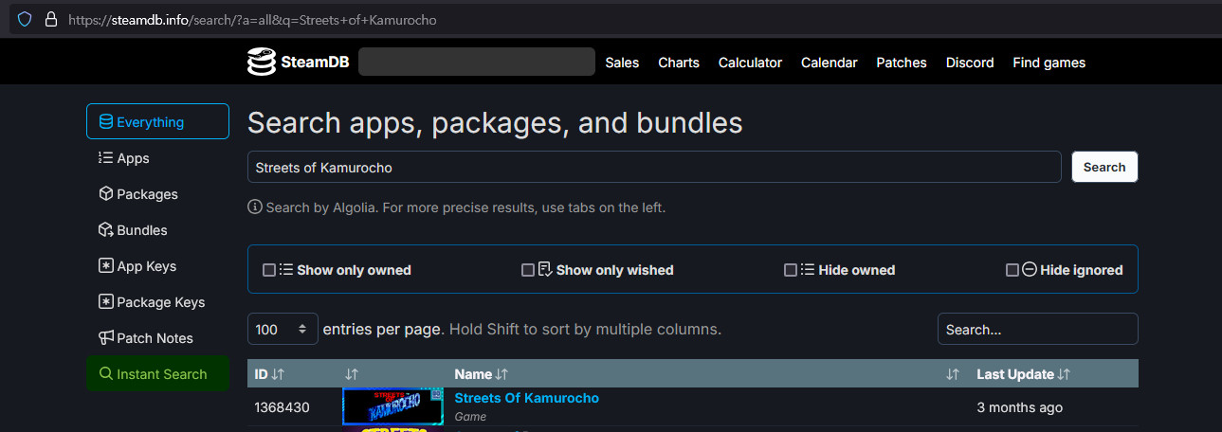Click the Search button
This screenshot has width=1222, height=432.
1104,167
